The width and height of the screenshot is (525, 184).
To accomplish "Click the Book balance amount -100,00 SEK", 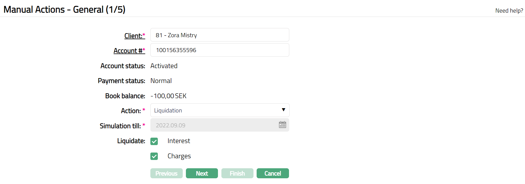I will click(168, 96).
